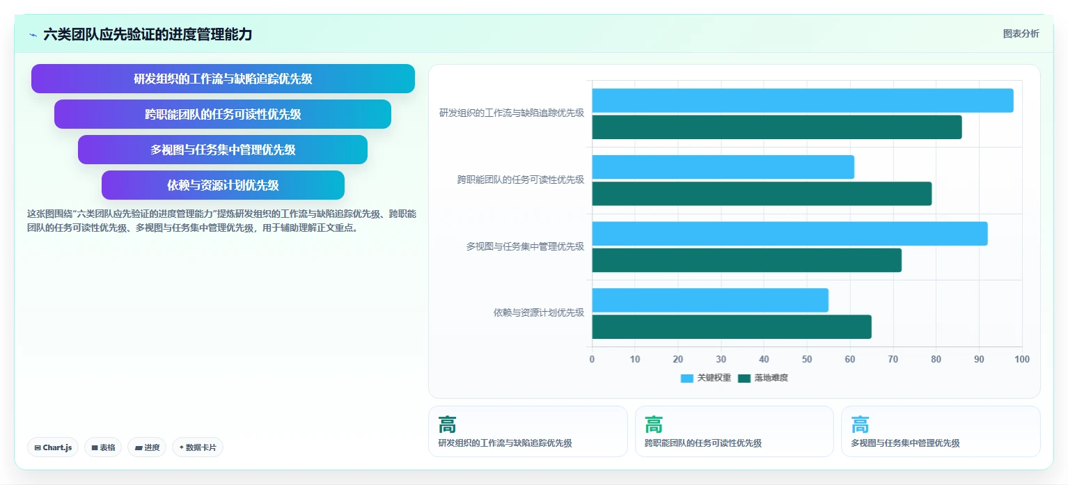This screenshot has height=485, width=1068.
Task: Click the 数据卡片 tag chip
Action: tap(198, 447)
